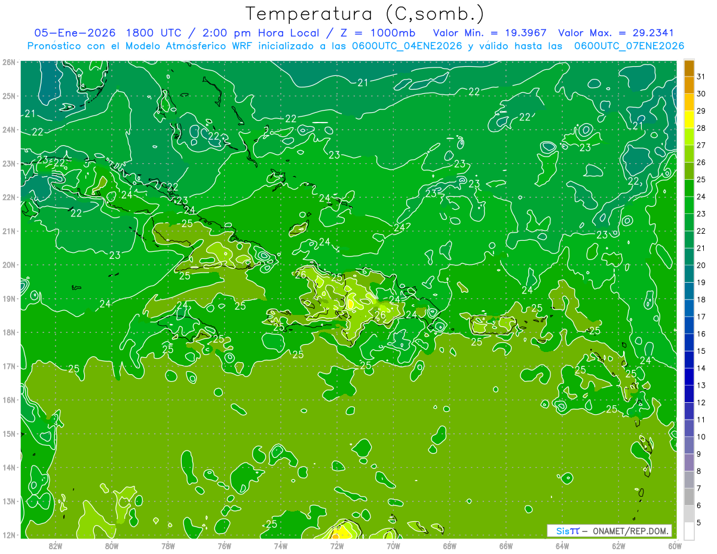Image resolution: width=717 pixels, height=554 pixels.
Task: Click the "15N" latitude axis label
Action: click(x=10, y=433)
